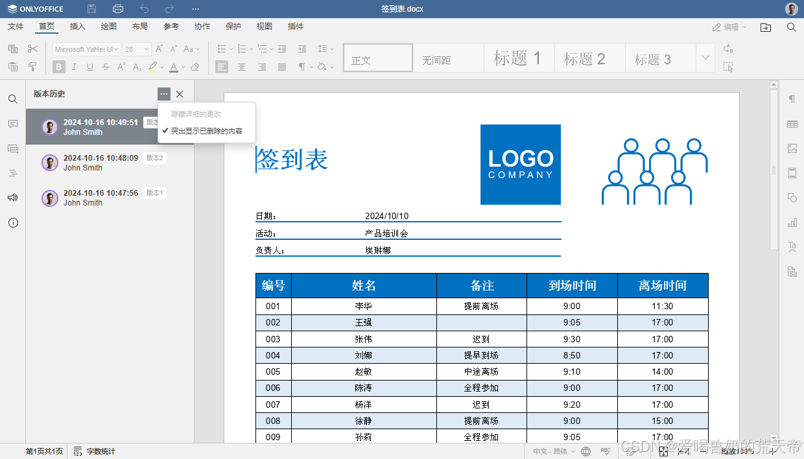Image resolution: width=804 pixels, height=459 pixels.
Task: Open Paragraph settings in right sidebar
Action: [x=792, y=99]
